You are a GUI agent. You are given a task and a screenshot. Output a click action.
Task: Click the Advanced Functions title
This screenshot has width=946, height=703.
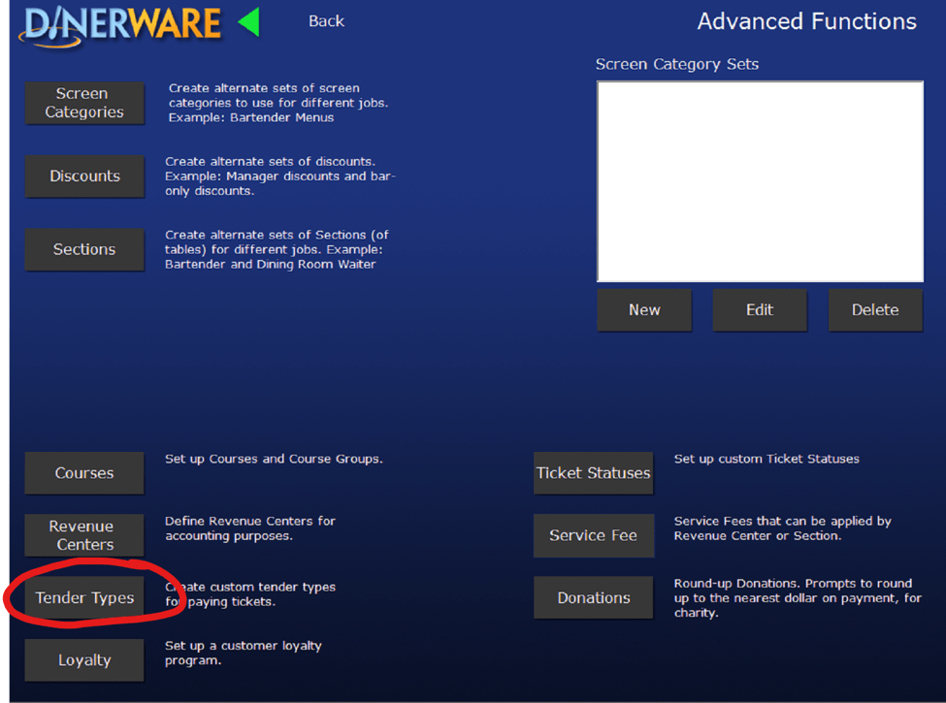(806, 21)
